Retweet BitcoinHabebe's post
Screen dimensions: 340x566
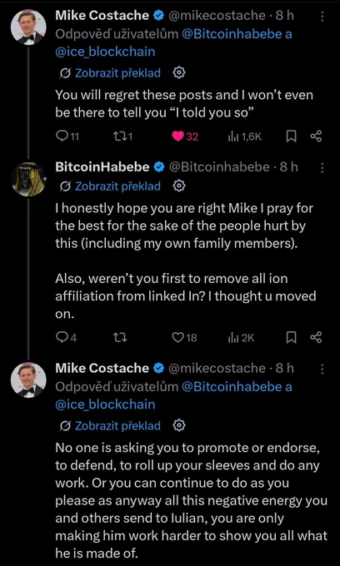click(x=119, y=337)
